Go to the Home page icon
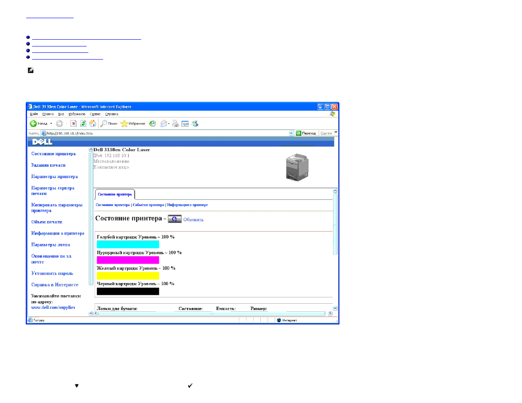Viewport: 522px width, 403px height. pyautogui.click(x=93, y=123)
